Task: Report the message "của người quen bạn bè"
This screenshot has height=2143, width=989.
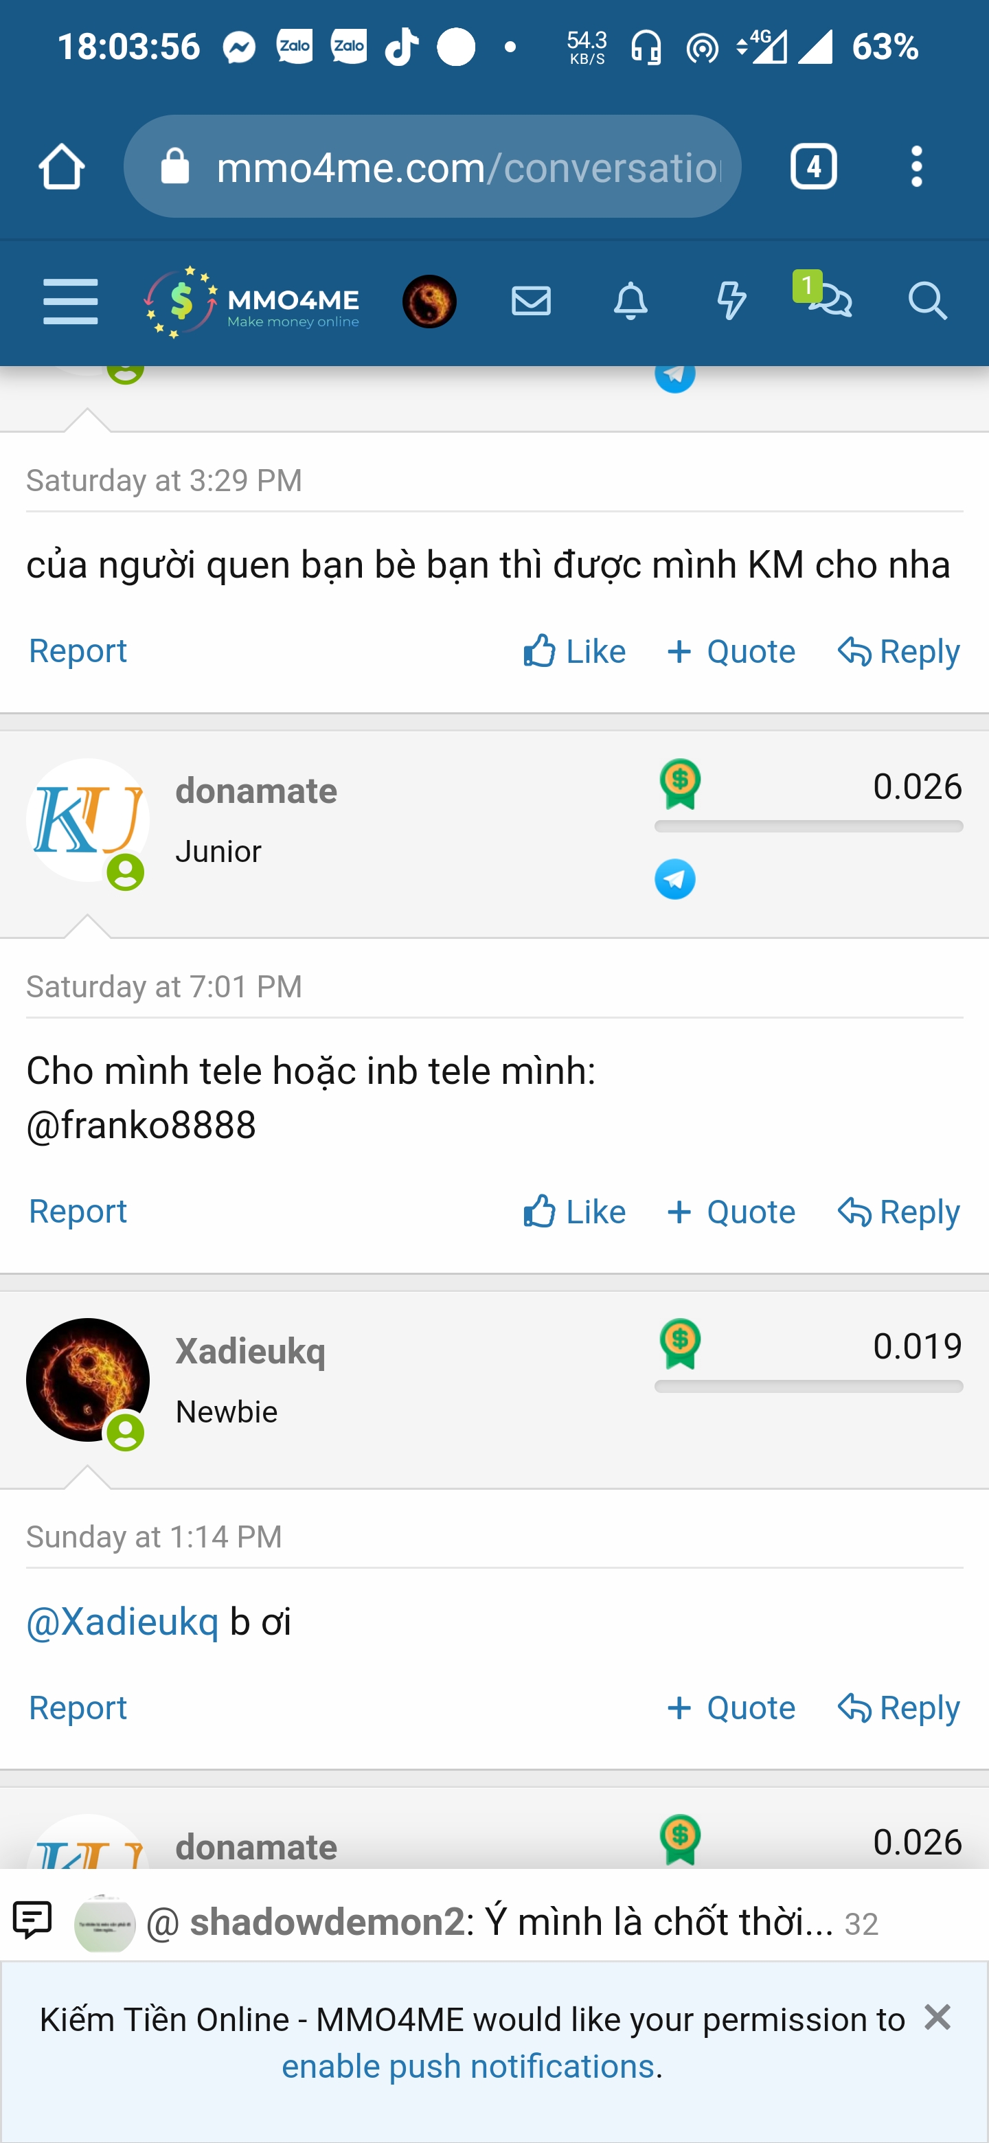Action: [78, 650]
